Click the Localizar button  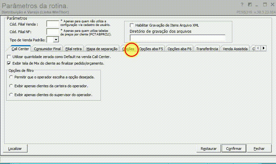(x=15, y=149)
